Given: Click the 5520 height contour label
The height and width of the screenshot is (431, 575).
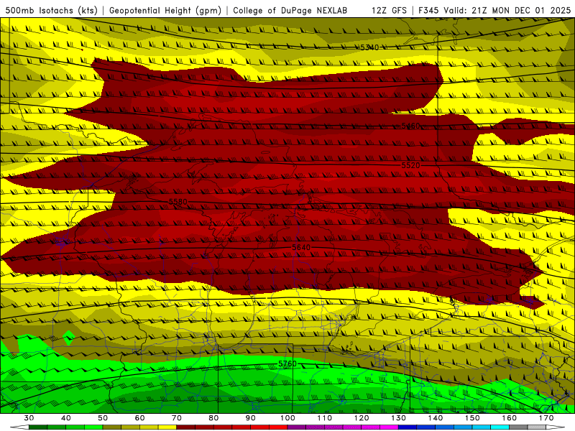Looking at the screenshot, I should pos(410,165).
